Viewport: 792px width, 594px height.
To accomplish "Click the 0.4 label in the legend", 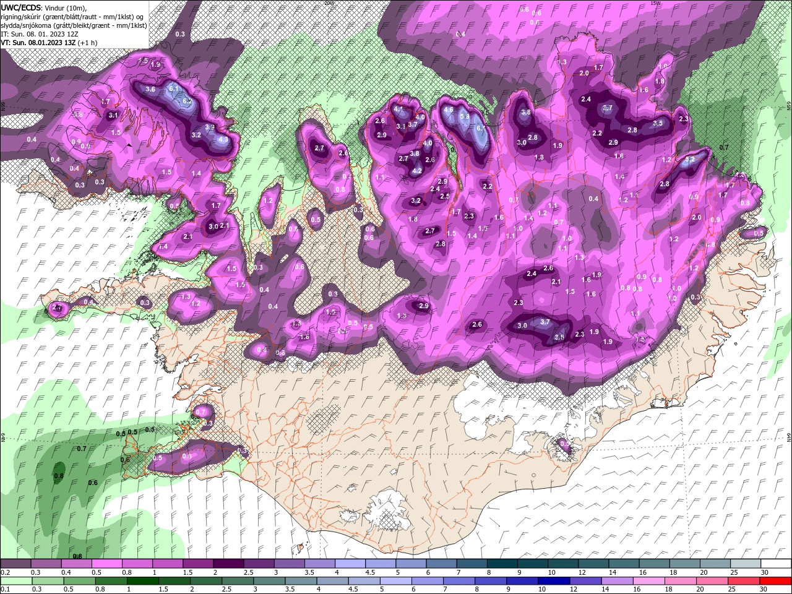I will coord(66,572).
